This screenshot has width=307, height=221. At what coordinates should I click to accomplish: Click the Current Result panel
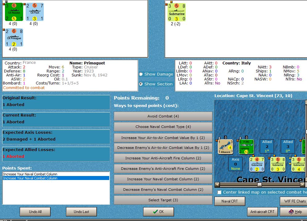click(x=56, y=120)
